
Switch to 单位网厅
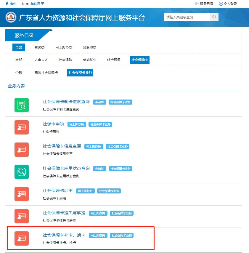[37, 4]
